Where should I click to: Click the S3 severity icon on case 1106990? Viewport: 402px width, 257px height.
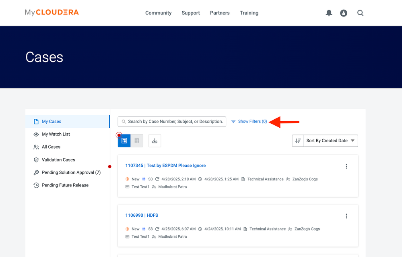(144, 229)
